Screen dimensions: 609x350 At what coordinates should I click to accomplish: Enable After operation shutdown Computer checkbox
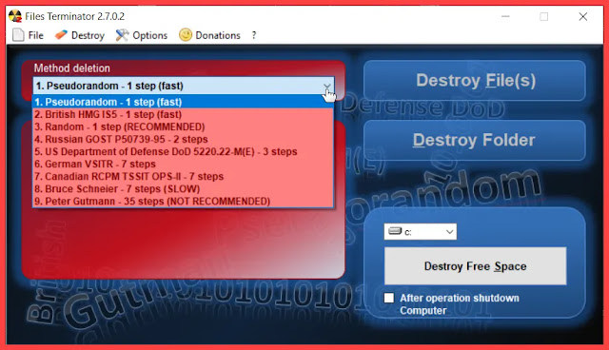tap(389, 298)
